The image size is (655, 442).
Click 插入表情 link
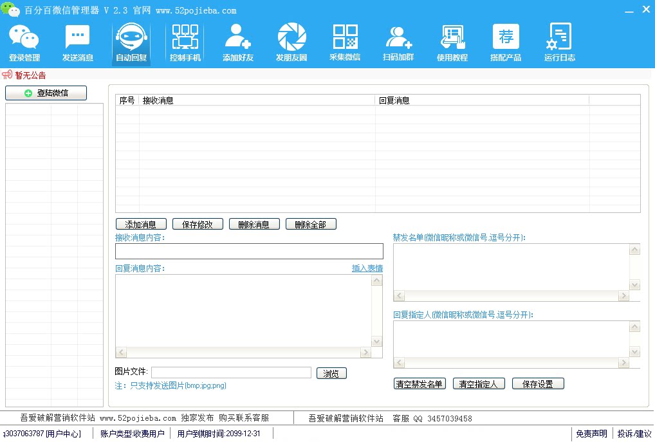(x=367, y=268)
